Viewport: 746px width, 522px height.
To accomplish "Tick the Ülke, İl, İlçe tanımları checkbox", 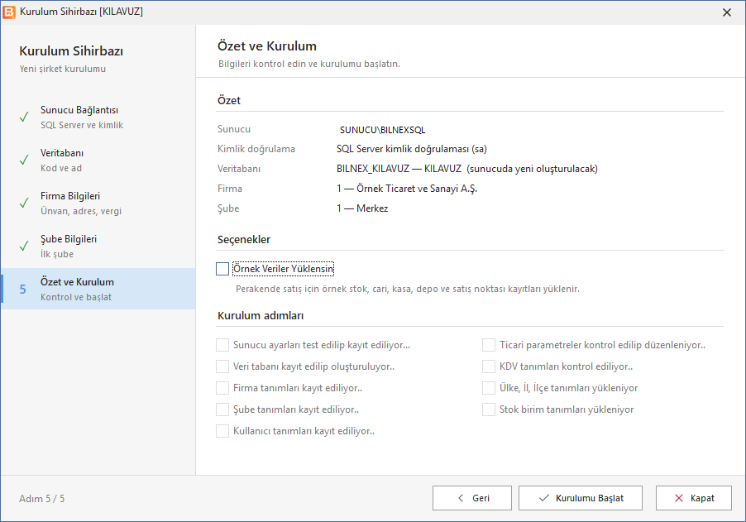I will pyautogui.click(x=489, y=388).
